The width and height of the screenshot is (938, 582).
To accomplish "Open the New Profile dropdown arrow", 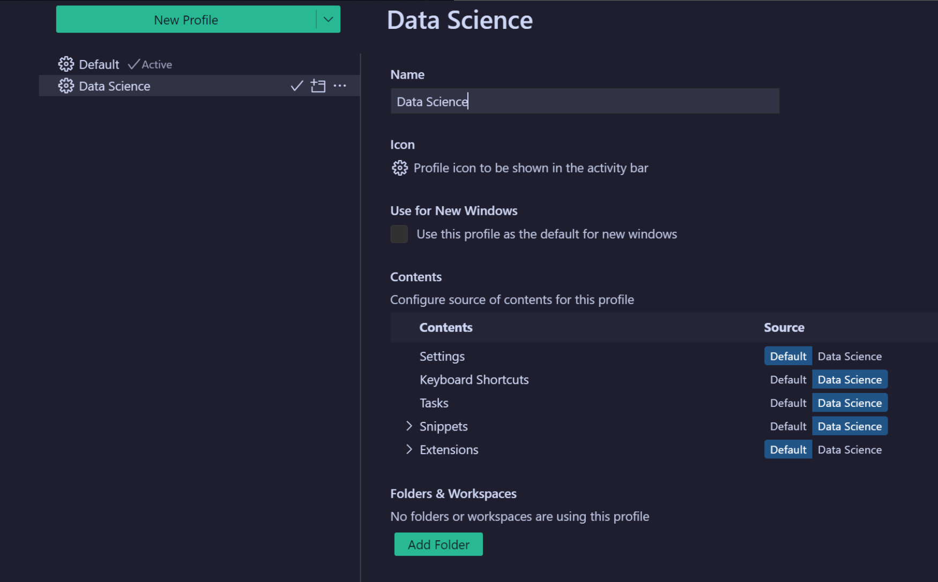I will tap(327, 19).
